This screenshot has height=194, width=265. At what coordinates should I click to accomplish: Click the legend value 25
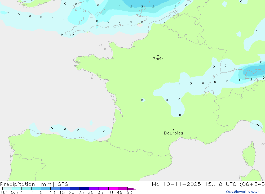coord(81,192)
